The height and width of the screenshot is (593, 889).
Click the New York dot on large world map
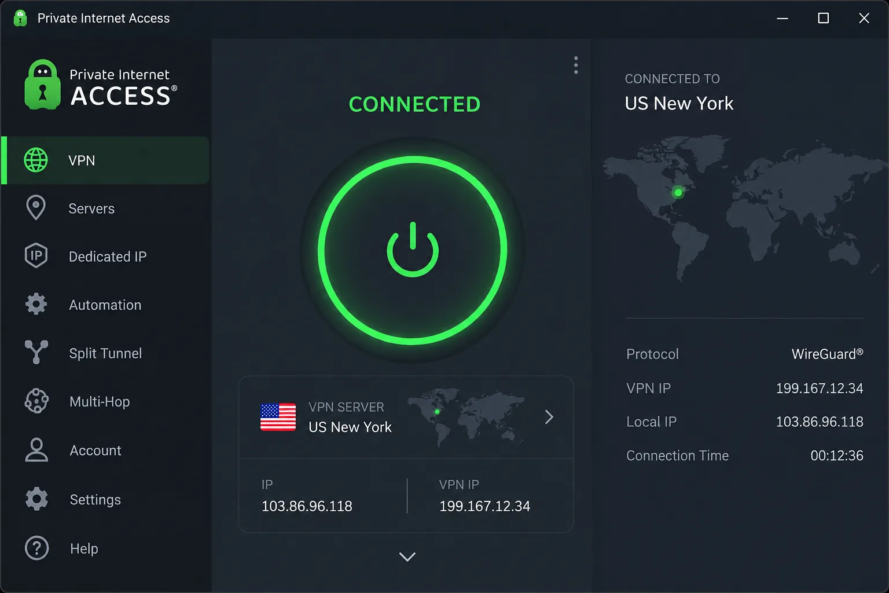pos(678,192)
